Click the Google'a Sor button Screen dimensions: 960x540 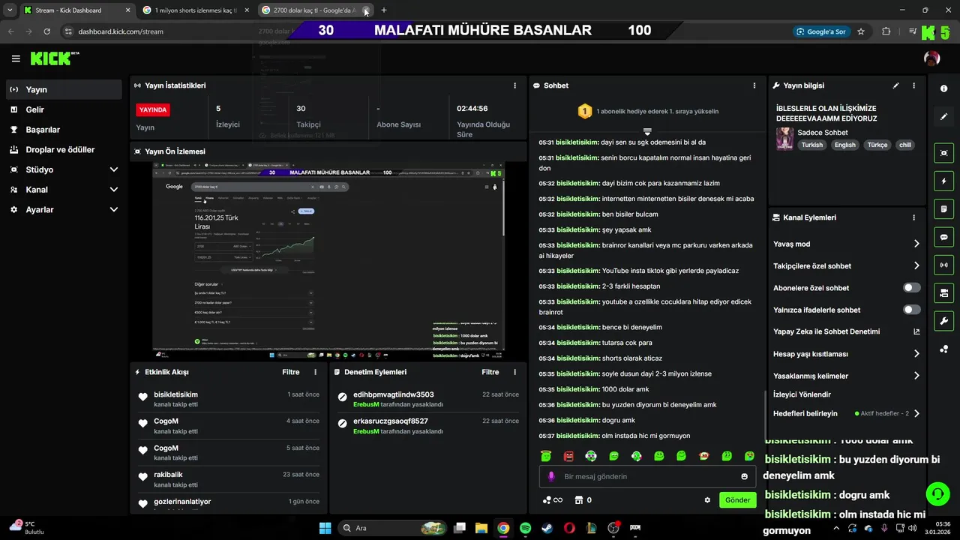[x=822, y=31]
